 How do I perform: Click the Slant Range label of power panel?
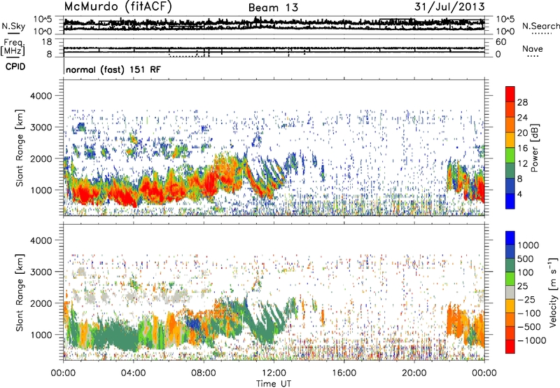(x=20, y=148)
